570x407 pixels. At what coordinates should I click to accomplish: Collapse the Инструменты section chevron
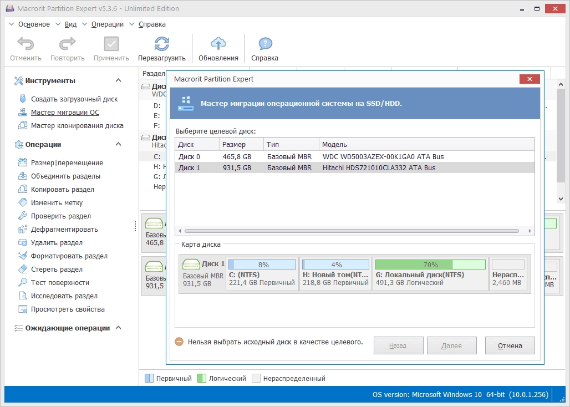(x=118, y=80)
